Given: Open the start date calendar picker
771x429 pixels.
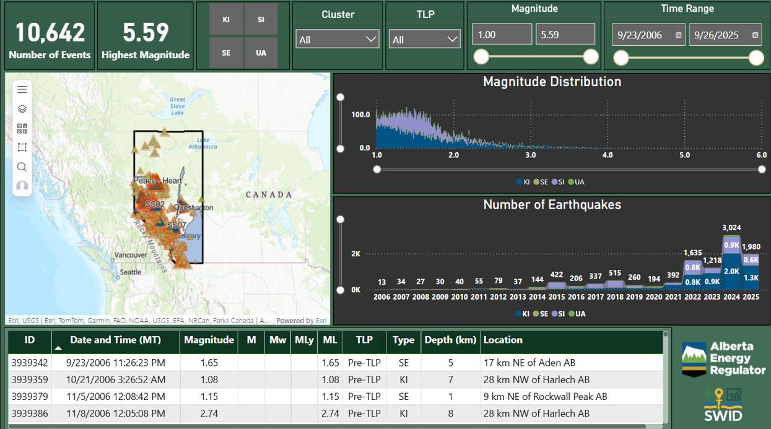Looking at the screenshot, I should (x=678, y=35).
